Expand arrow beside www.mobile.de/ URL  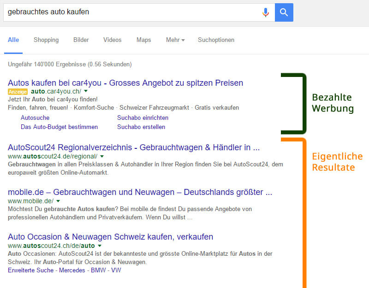point(58,201)
